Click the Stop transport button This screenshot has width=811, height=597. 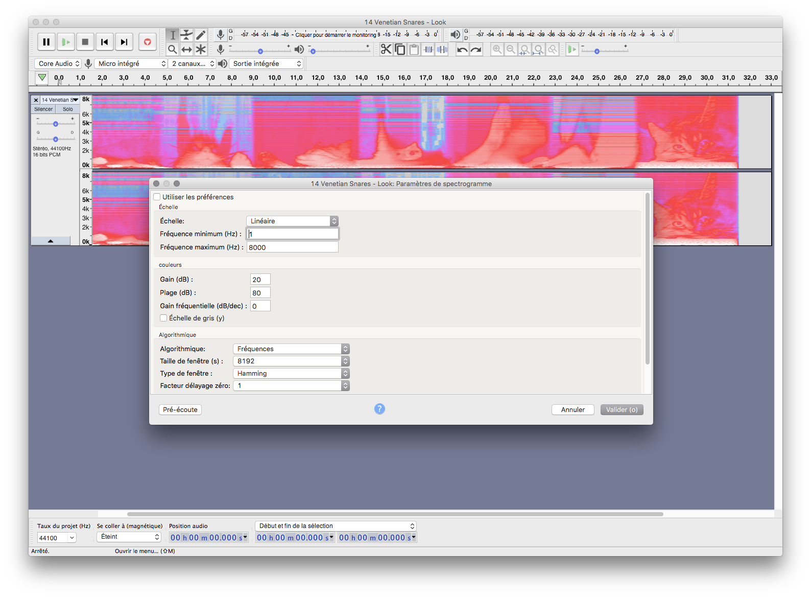tap(85, 42)
